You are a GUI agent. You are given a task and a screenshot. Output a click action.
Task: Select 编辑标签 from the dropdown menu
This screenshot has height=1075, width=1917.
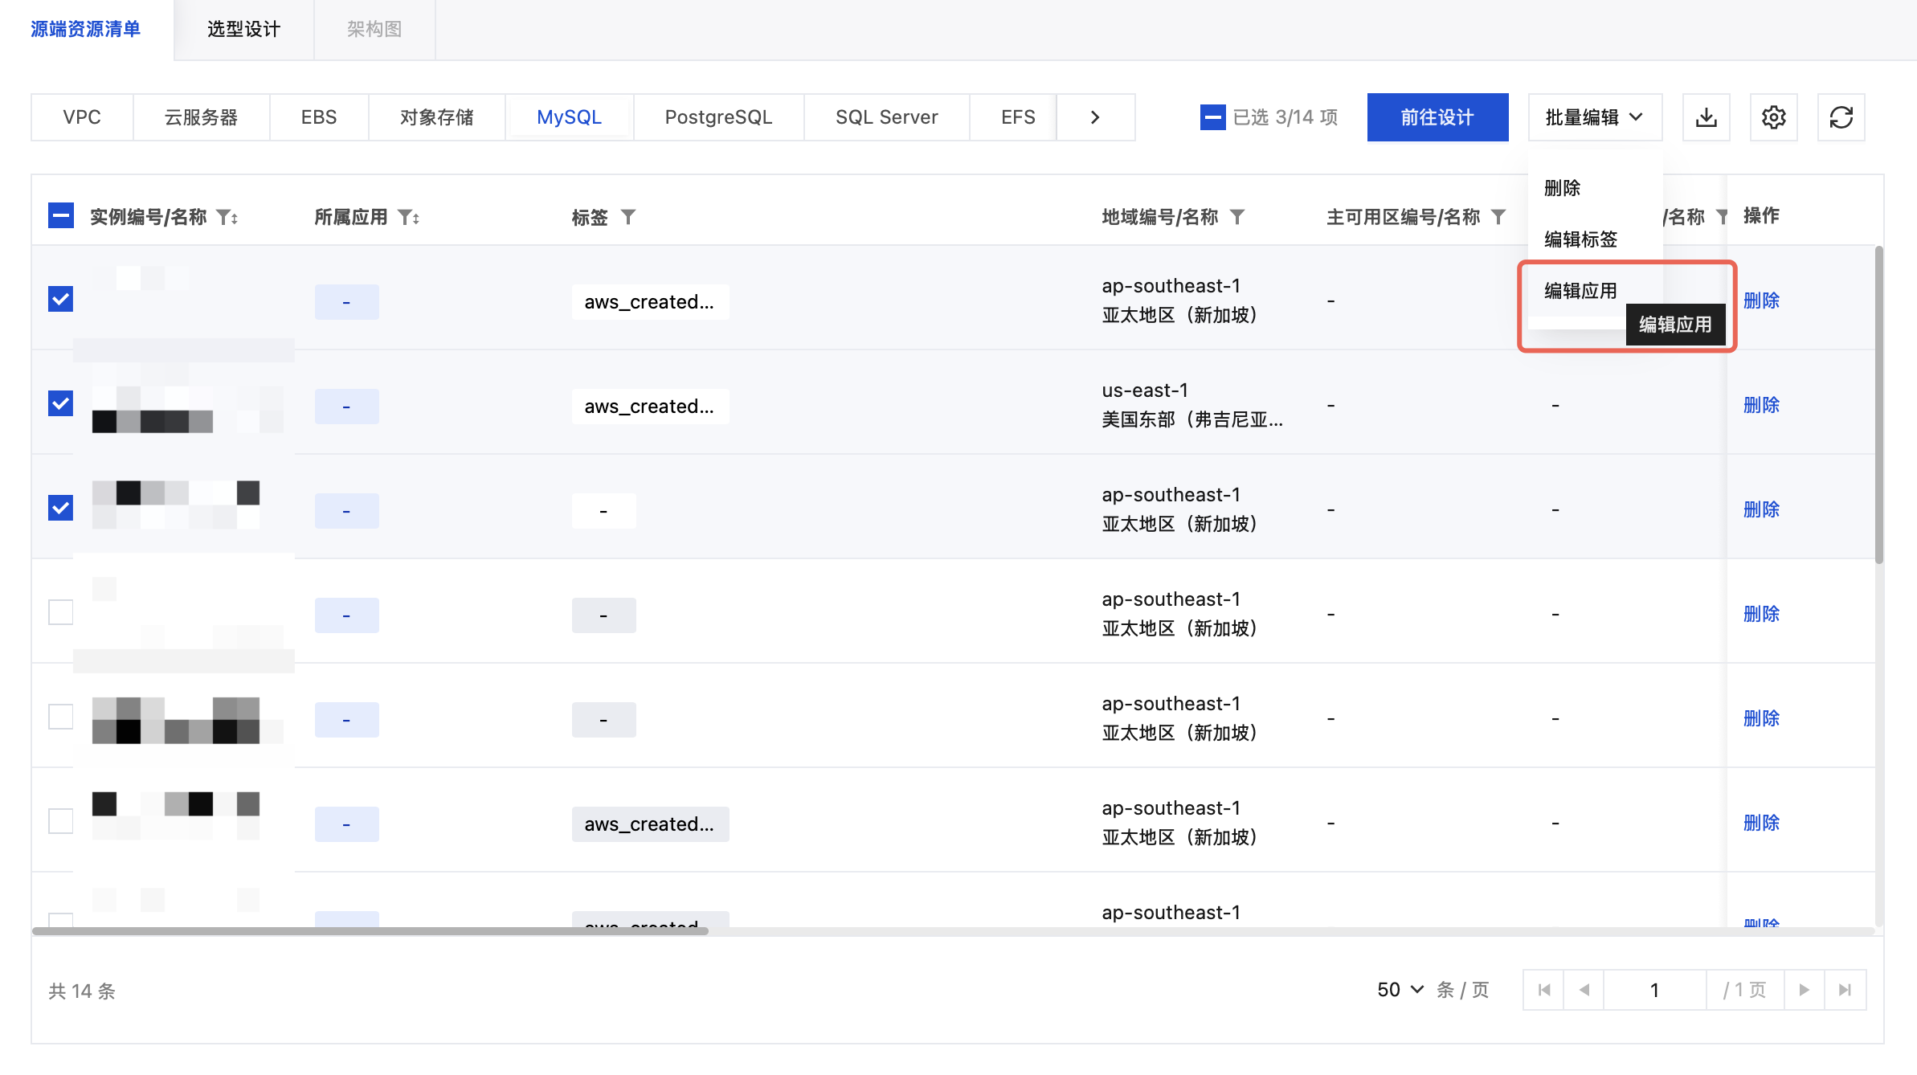point(1580,239)
